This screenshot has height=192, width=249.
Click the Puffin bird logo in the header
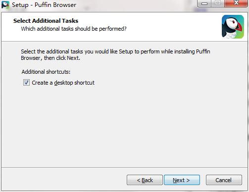pyautogui.click(x=233, y=27)
